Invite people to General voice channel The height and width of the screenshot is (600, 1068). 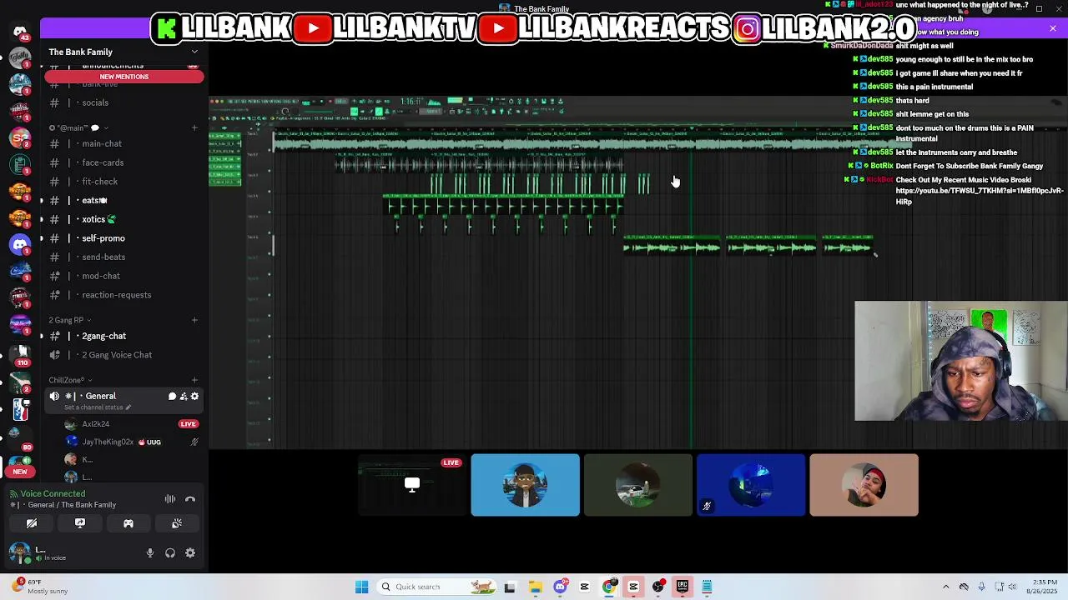[x=184, y=397]
